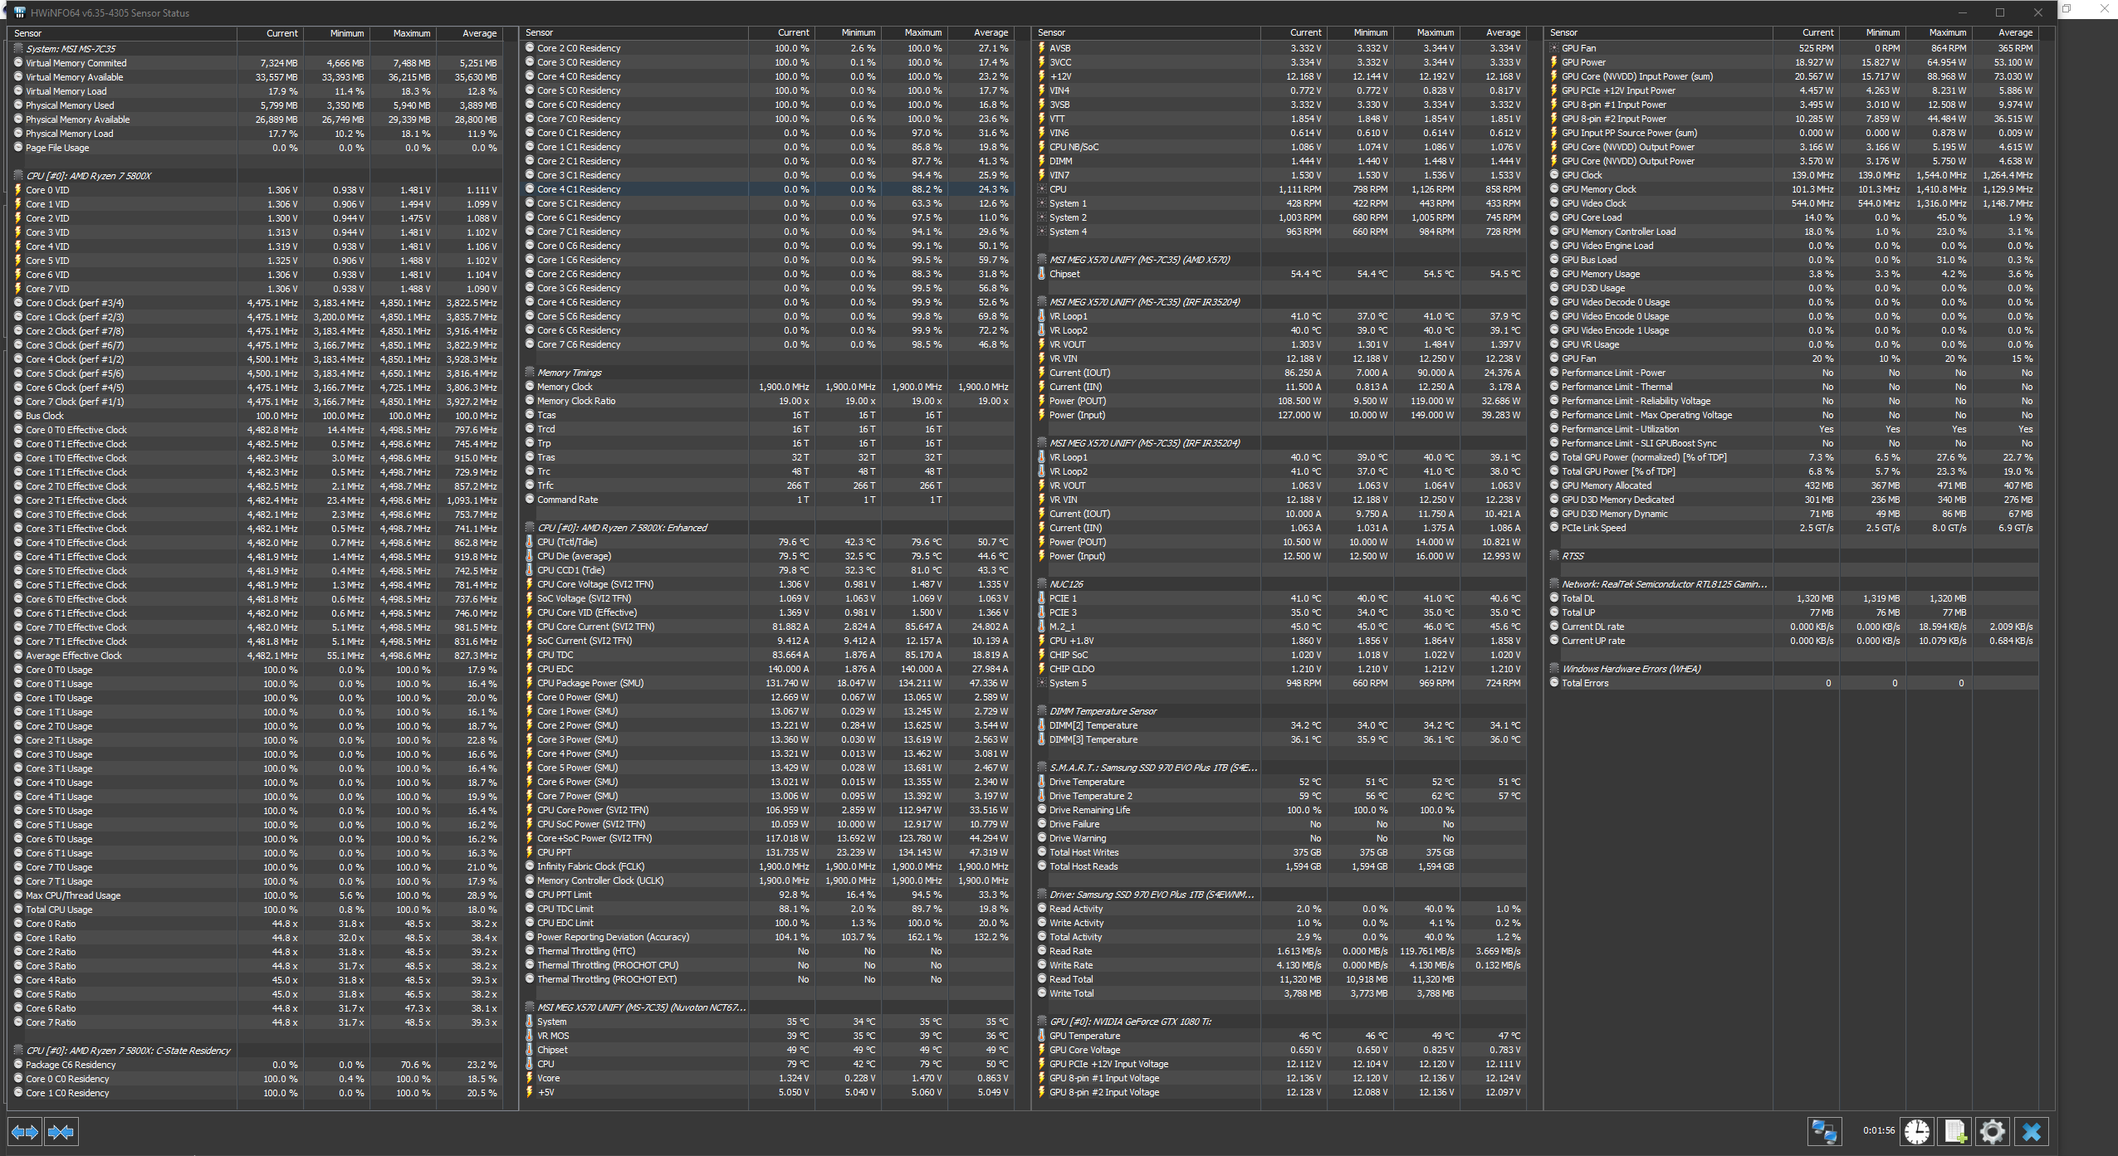Select the Total Errors WHEA row
This screenshot has width=2118, height=1156.
1584,683
